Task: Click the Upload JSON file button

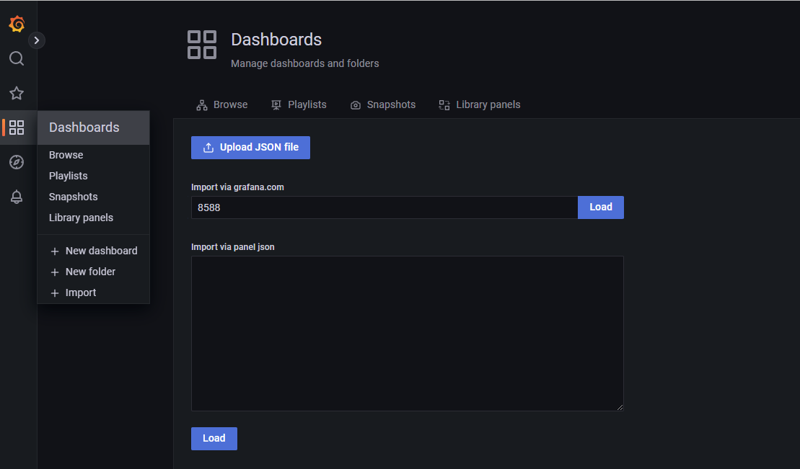Action: coord(250,147)
